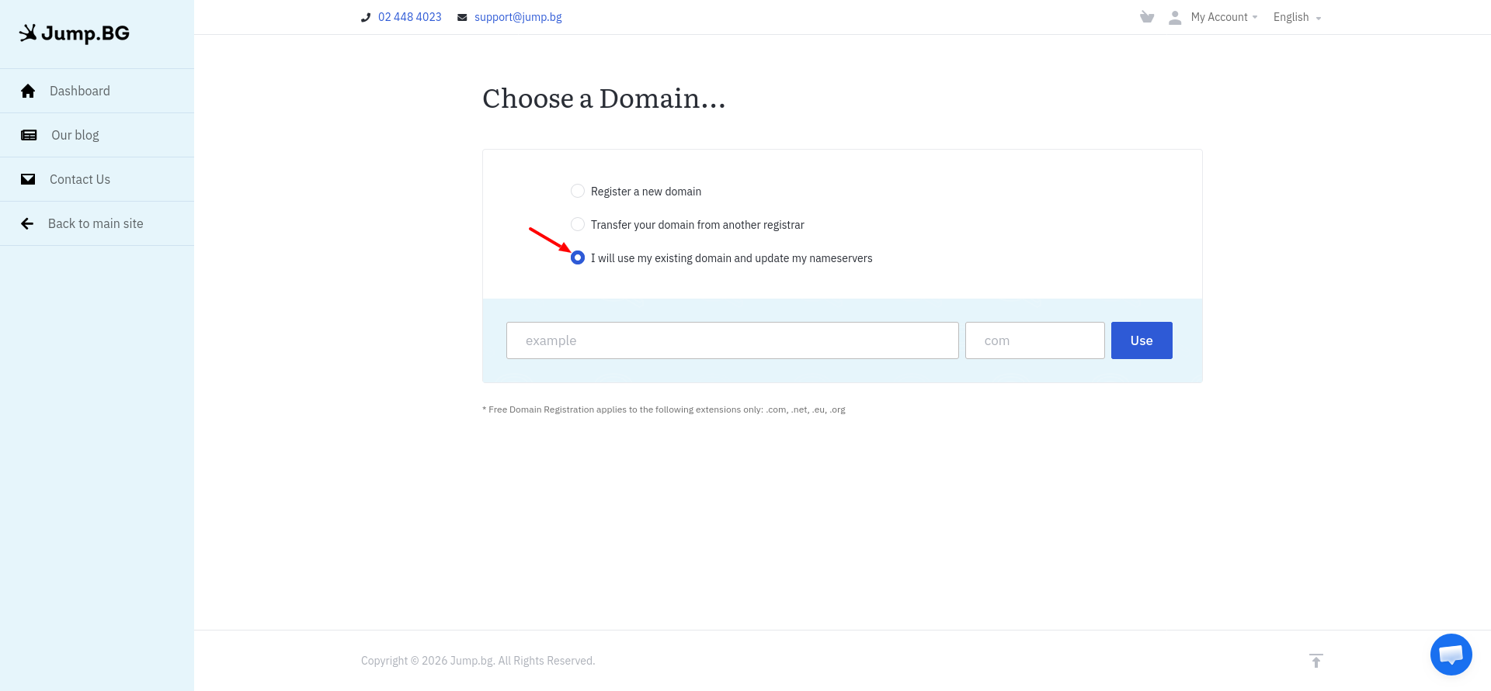Open the English language dropdown

(x=1297, y=17)
